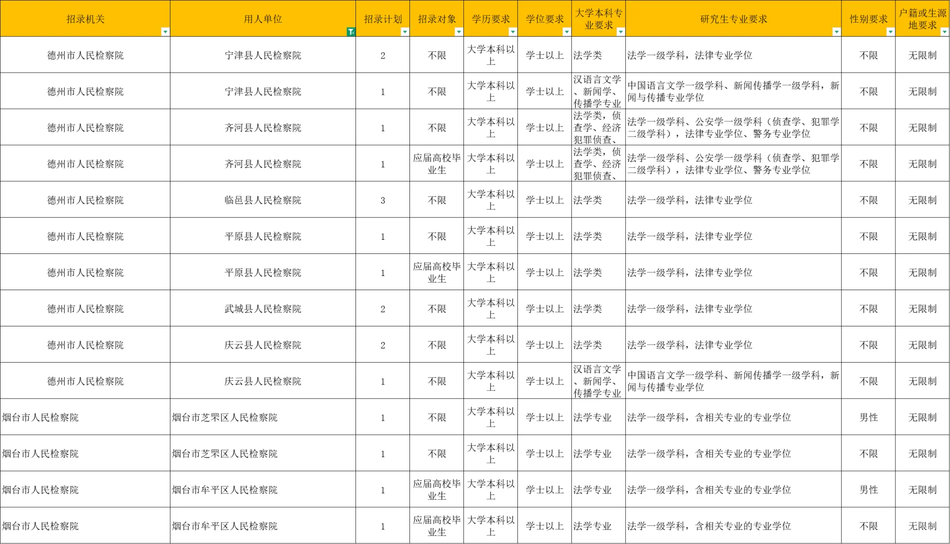Select 法学类 cell in 临邑县 row
The height and width of the screenshot is (544, 950).
599,200
